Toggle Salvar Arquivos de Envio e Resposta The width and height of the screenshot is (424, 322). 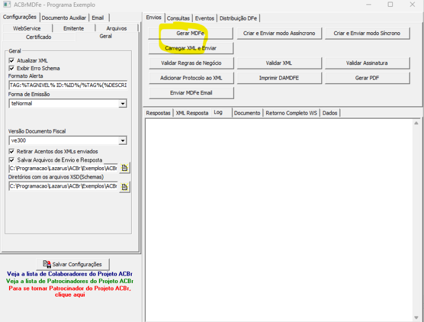12,160
